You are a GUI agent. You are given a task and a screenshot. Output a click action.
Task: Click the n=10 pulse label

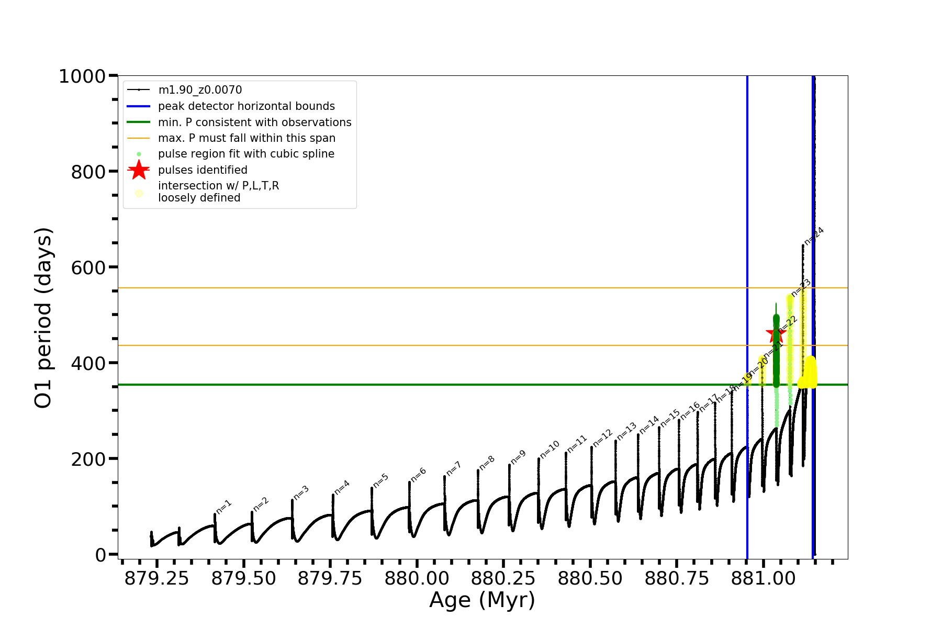coord(549,450)
